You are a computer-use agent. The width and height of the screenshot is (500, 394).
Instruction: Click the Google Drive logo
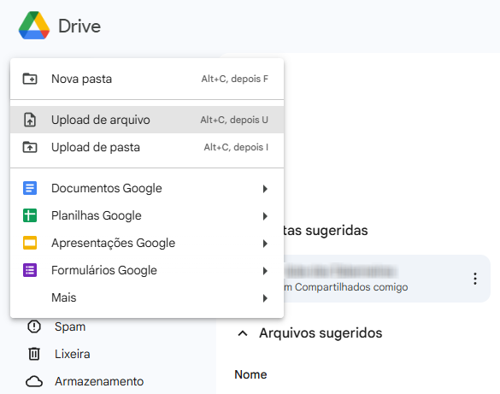click(x=34, y=26)
